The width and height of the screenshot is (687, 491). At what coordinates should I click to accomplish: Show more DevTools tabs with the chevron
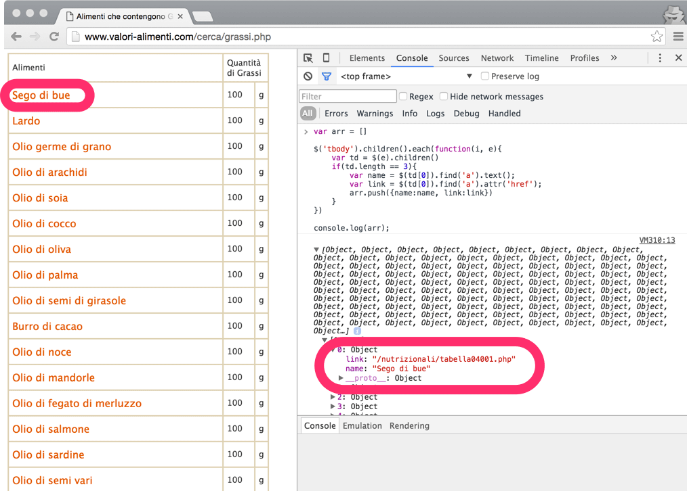[613, 58]
